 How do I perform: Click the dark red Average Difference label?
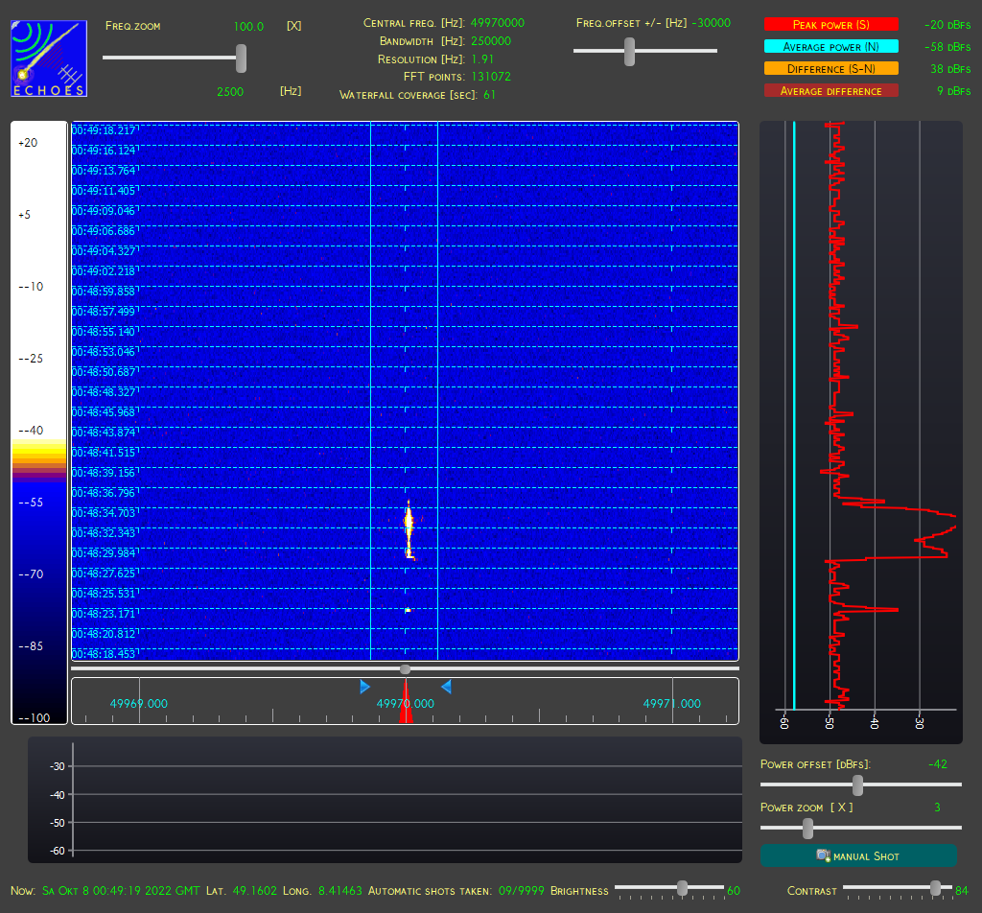831,91
